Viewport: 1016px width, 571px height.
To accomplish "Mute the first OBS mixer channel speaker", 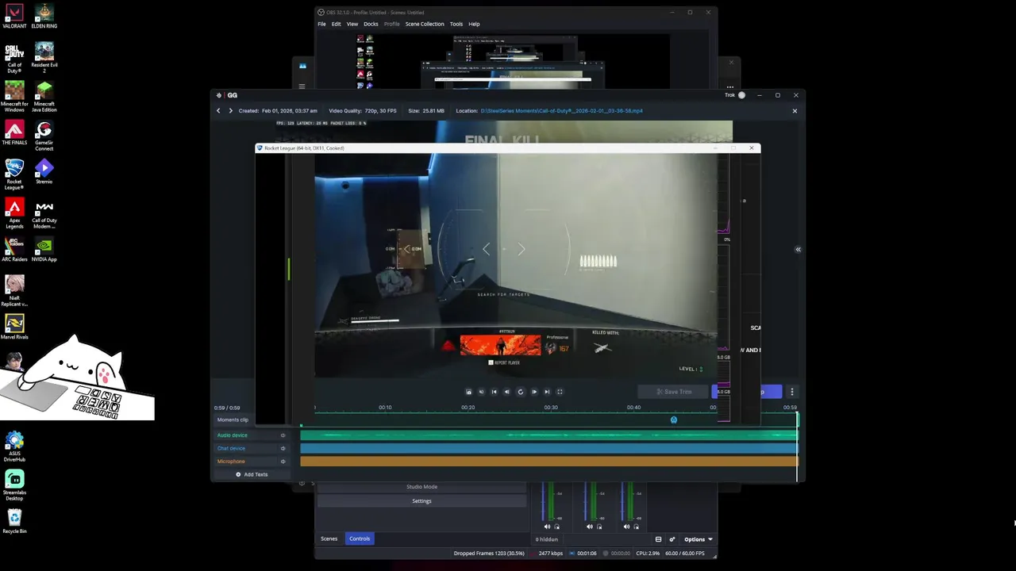I will tap(547, 527).
